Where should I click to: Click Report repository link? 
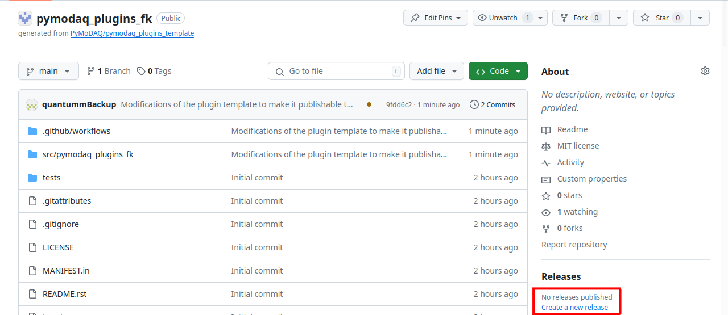(574, 245)
